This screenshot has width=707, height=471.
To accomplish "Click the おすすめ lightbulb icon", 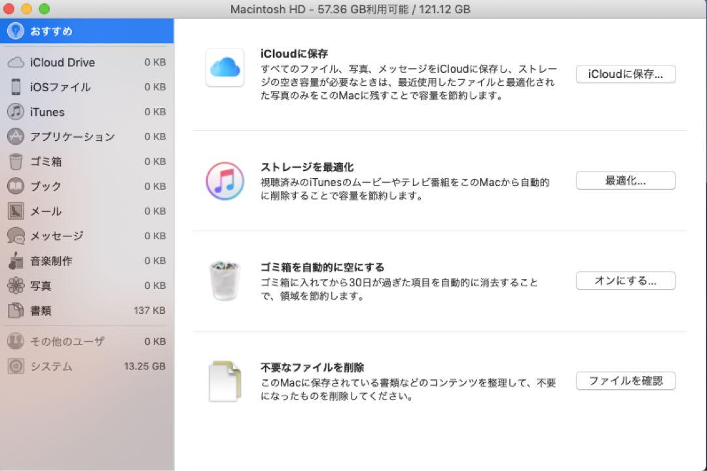I will pyautogui.click(x=16, y=31).
